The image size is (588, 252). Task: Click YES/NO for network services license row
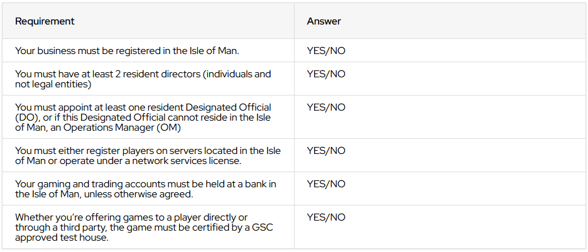(326, 151)
